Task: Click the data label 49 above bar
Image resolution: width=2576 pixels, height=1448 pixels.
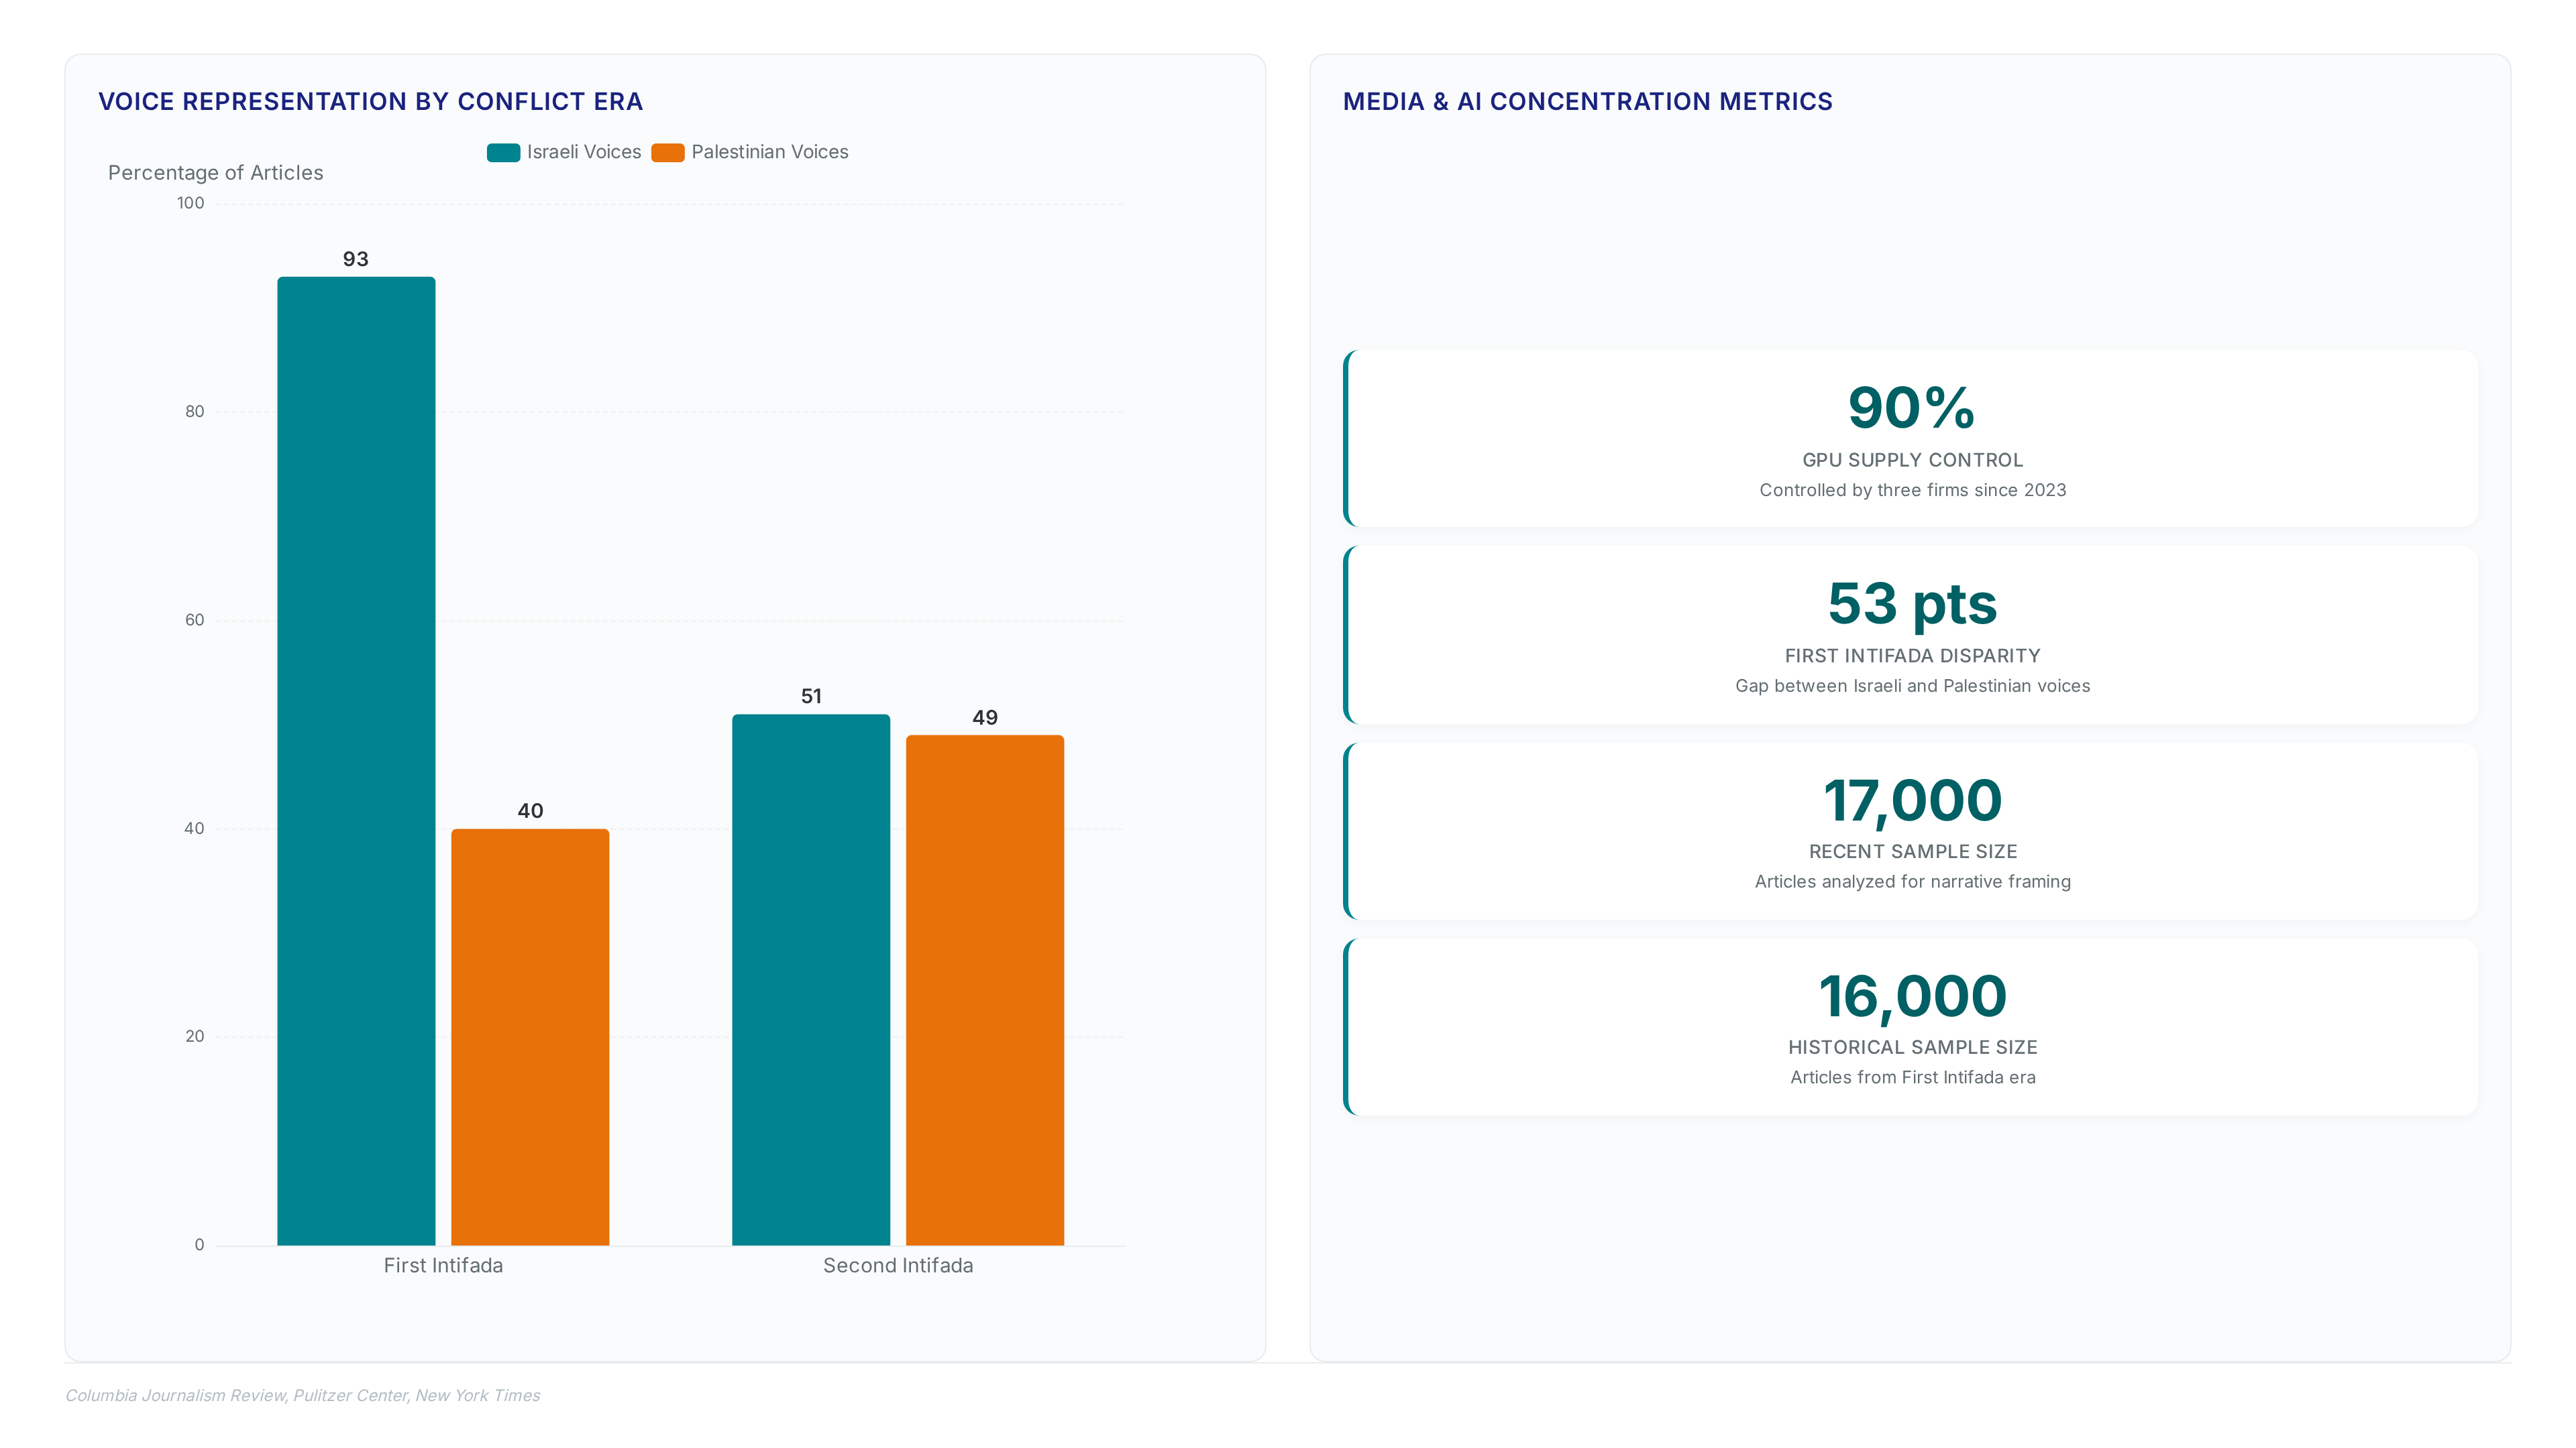Action: point(985,717)
